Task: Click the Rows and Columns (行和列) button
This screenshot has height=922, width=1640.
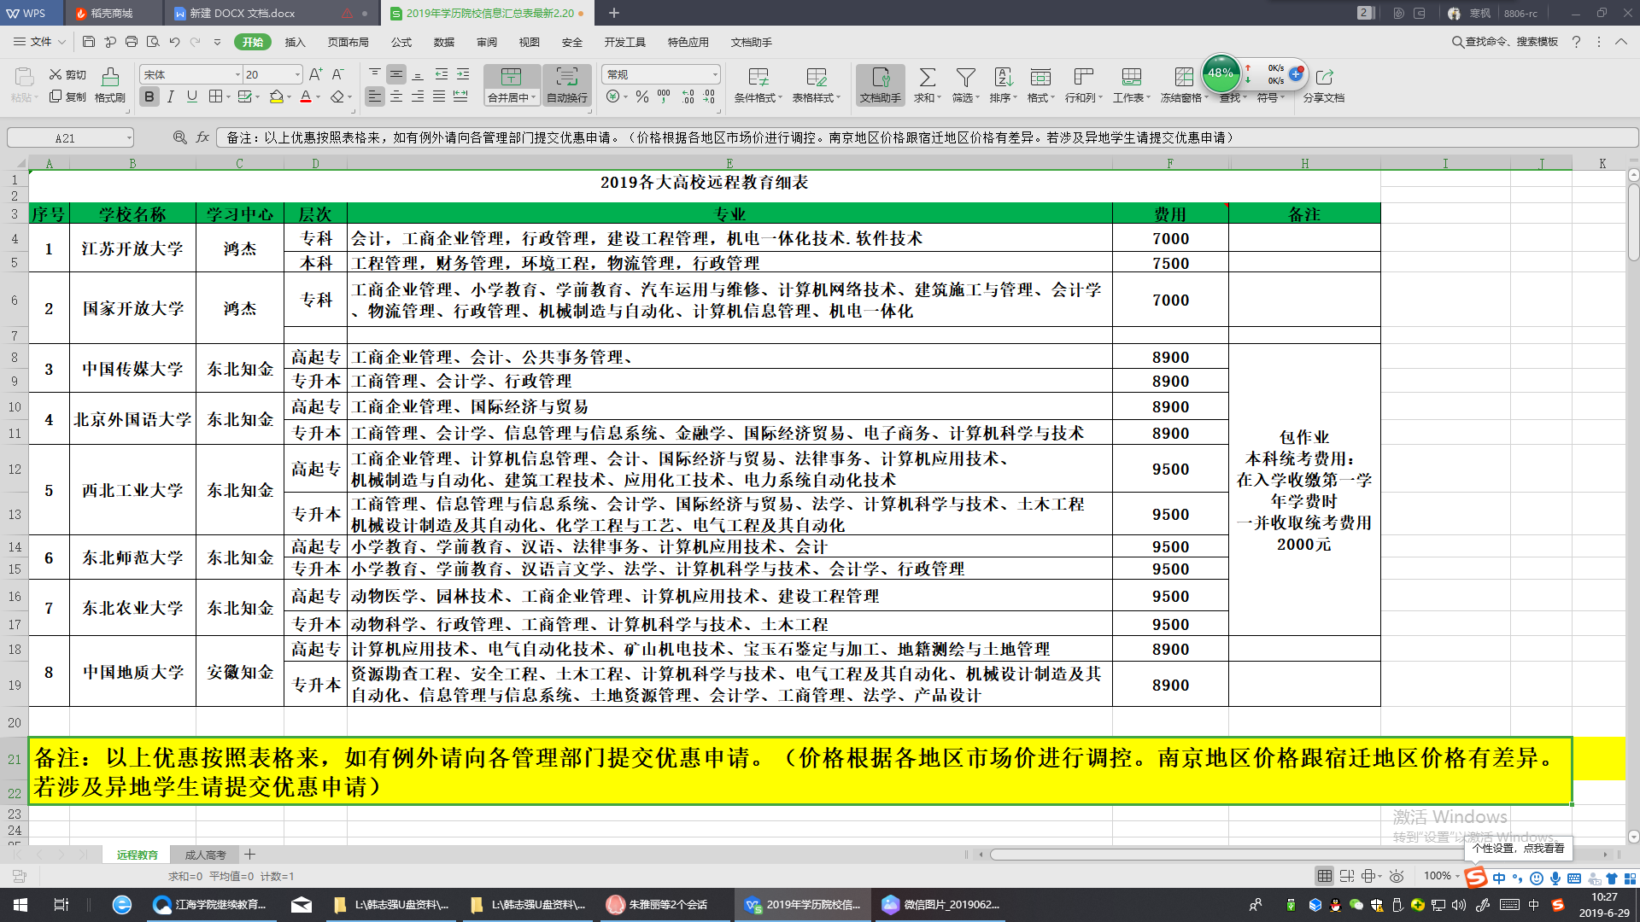Action: pos(1084,85)
